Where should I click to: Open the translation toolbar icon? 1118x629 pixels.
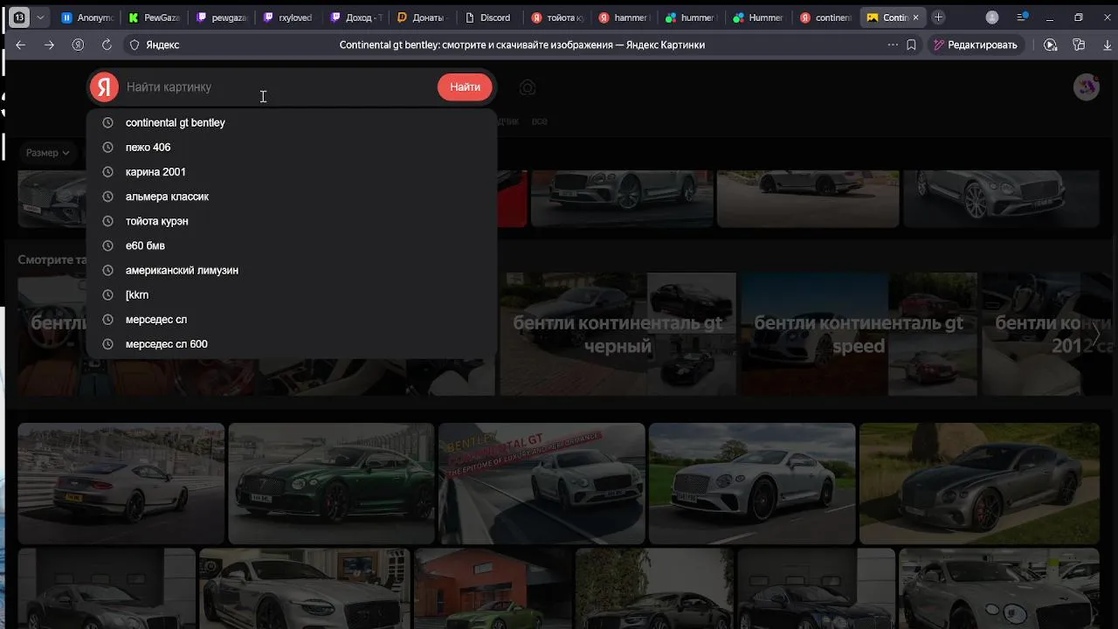[x=1079, y=45]
